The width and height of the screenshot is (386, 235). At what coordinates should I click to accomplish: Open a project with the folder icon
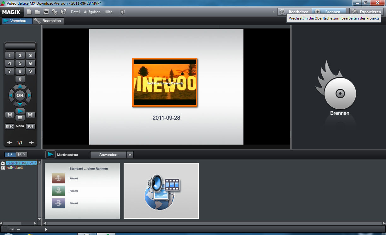pos(38,12)
